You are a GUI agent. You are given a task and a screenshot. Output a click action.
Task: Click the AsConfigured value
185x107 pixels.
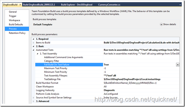[x=111, y=94]
